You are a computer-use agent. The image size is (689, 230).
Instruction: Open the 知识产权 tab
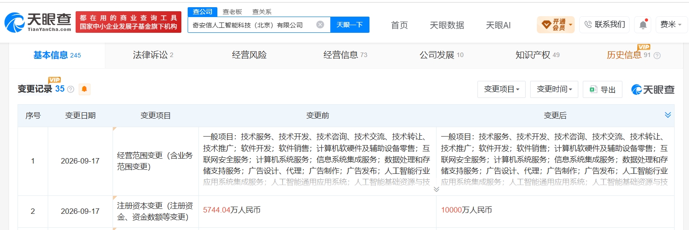[x=537, y=55]
